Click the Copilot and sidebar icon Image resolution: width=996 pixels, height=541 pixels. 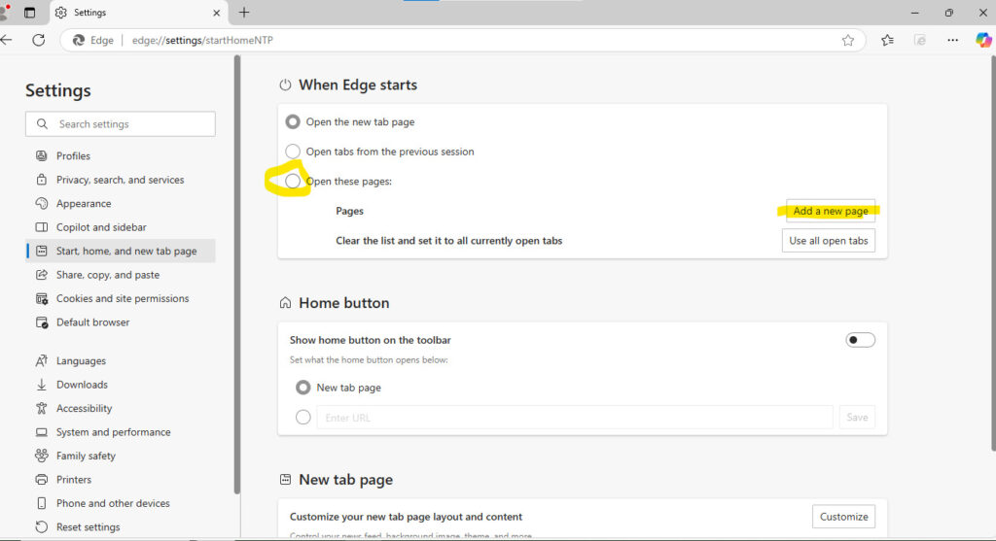(x=41, y=227)
